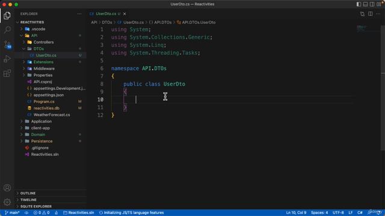The width and height of the screenshot is (385, 216).
Task: Click Ln 10, Col 9 status item
Action: point(296,213)
